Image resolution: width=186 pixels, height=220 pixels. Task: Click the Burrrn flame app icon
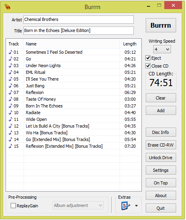[7, 7]
